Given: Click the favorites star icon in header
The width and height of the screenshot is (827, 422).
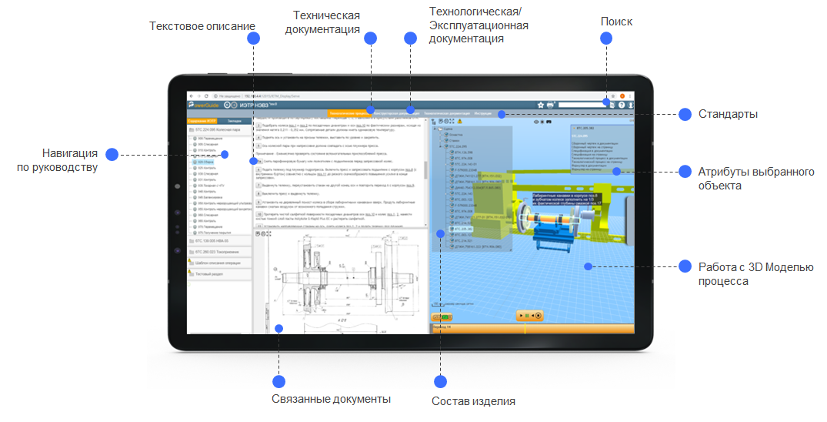Looking at the screenshot, I should 540,105.
